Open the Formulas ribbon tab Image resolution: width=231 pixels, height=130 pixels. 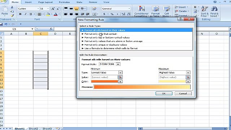click(64, 2)
